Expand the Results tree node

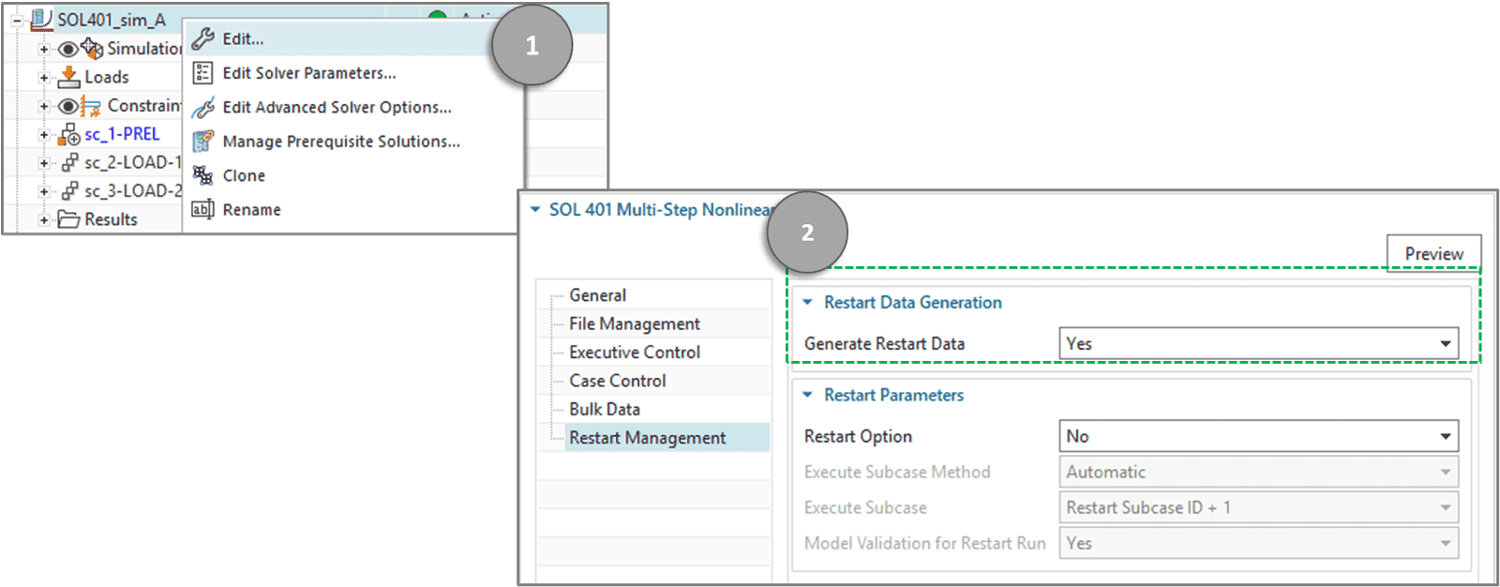pos(43,220)
